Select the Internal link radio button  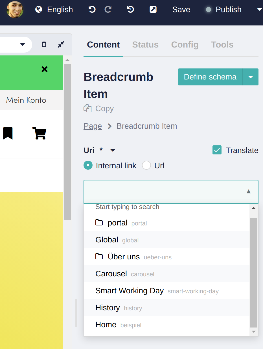pos(88,165)
